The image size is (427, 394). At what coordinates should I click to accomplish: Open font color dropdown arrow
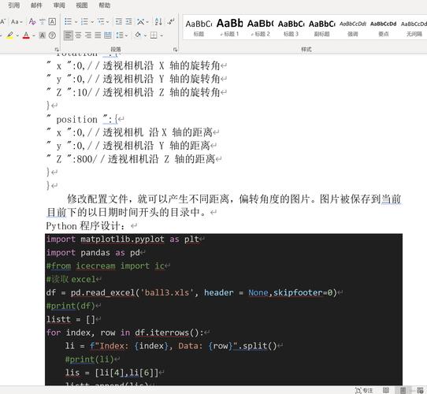(x=34, y=35)
